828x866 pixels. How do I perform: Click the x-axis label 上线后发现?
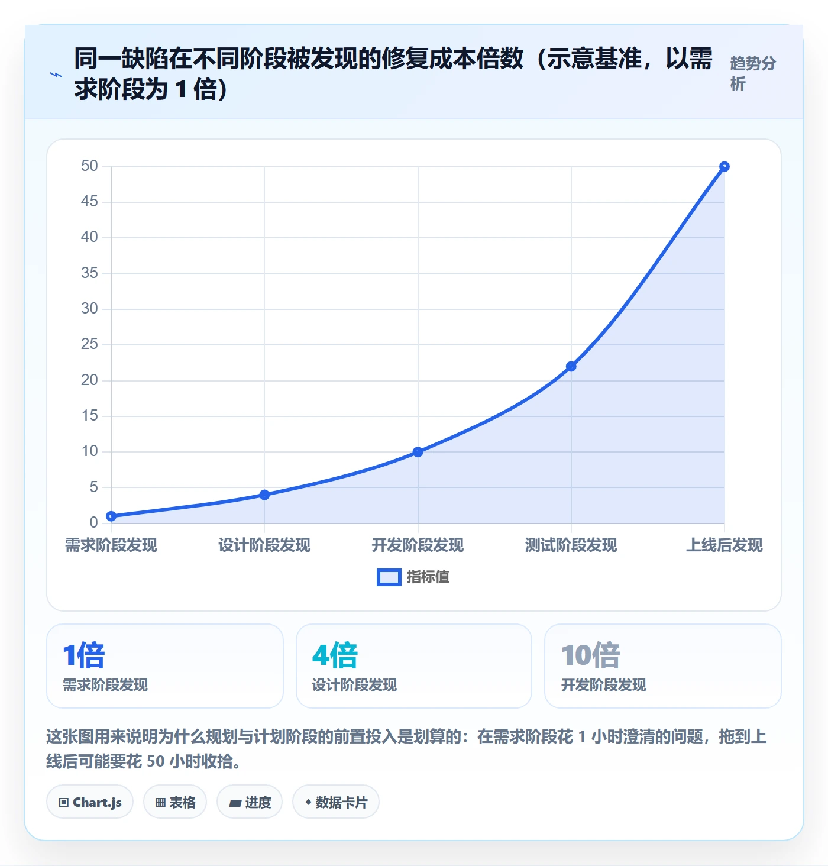tap(724, 545)
